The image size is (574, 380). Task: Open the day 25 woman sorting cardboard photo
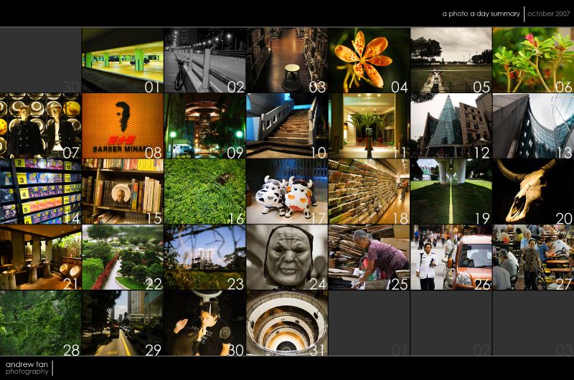pos(369,257)
